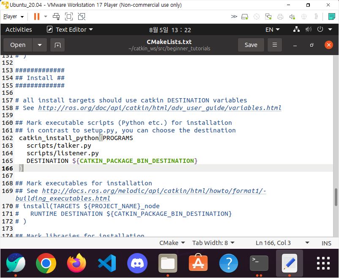339x278 pixels.
Task: Send Ctrl+Alt+Del to virtual machine
Action: point(56,17)
